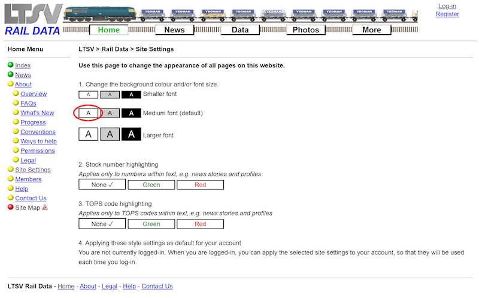Click the warning triangle icon after Site Map
This screenshot has width=479, height=298.
point(45,207)
